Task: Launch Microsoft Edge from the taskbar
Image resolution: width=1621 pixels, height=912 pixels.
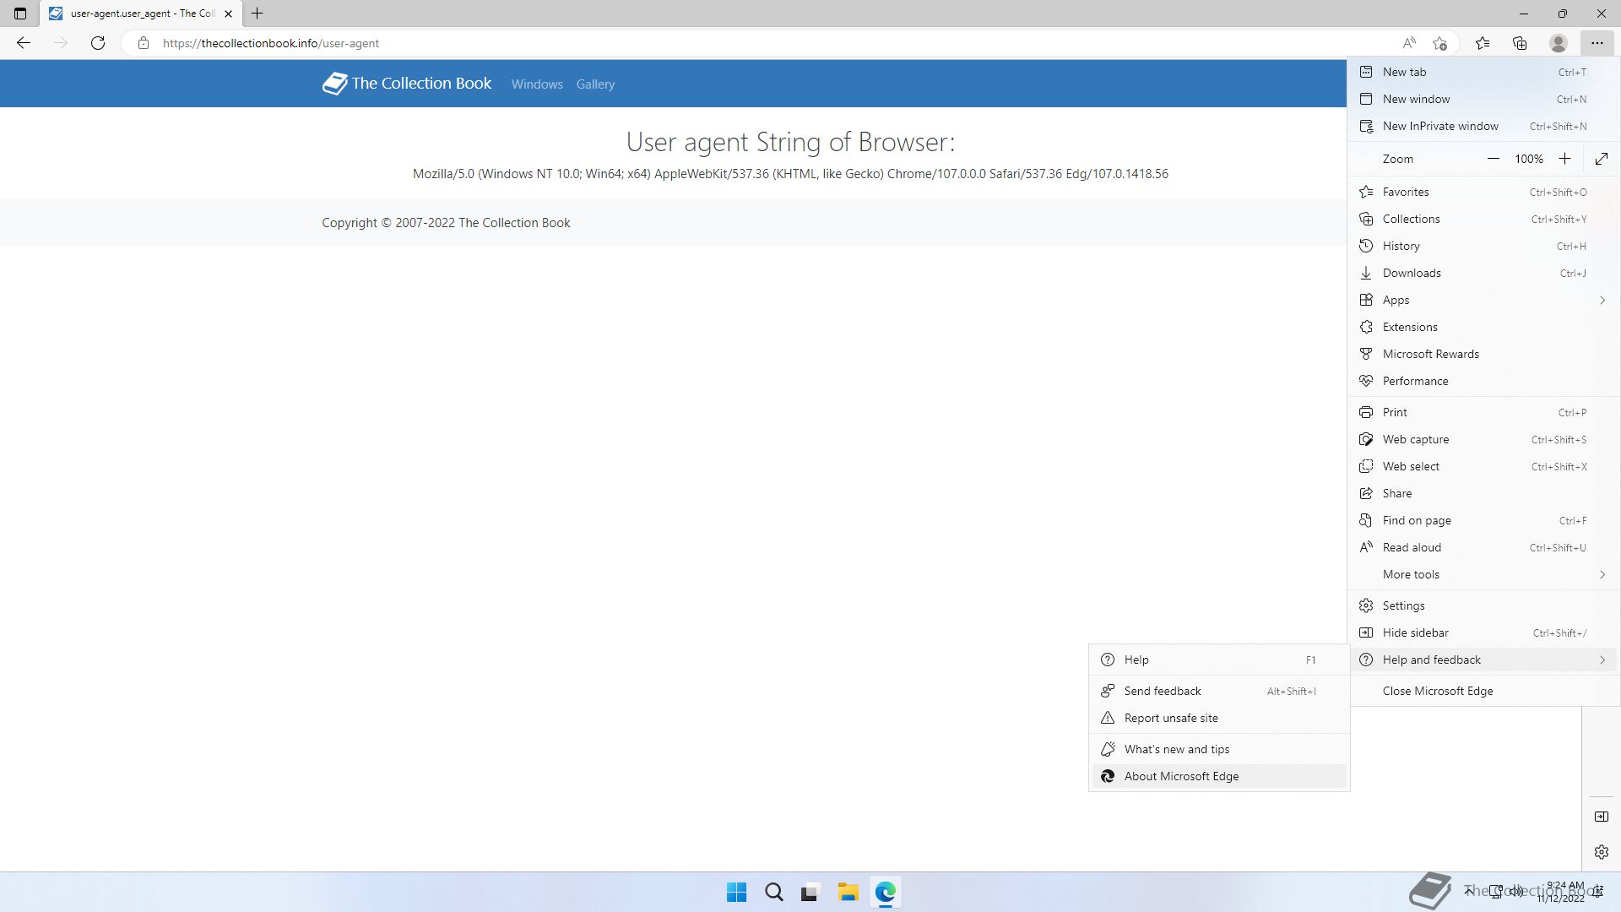Action: pyautogui.click(x=885, y=893)
